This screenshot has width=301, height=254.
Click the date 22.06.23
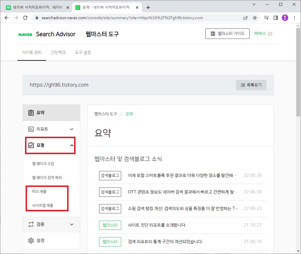click(253, 208)
